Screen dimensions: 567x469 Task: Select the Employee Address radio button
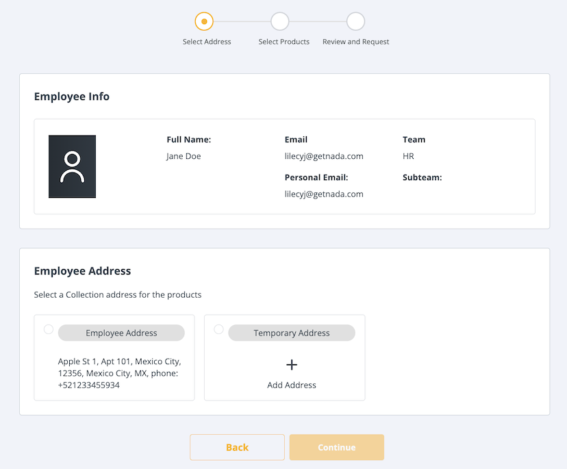click(x=49, y=329)
